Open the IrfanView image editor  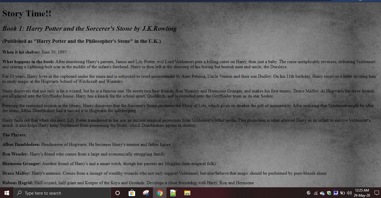[x=173, y=193]
